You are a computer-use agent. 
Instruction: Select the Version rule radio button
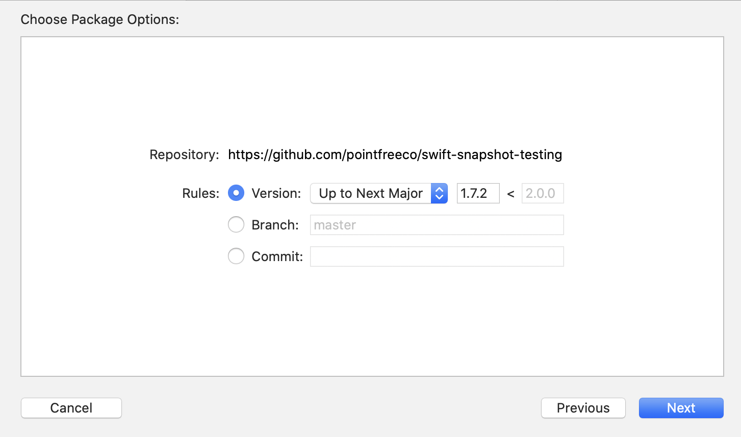point(236,193)
